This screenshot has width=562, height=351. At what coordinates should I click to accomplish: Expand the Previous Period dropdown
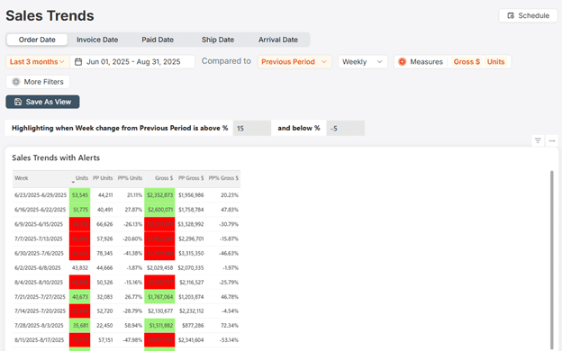[x=295, y=61]
